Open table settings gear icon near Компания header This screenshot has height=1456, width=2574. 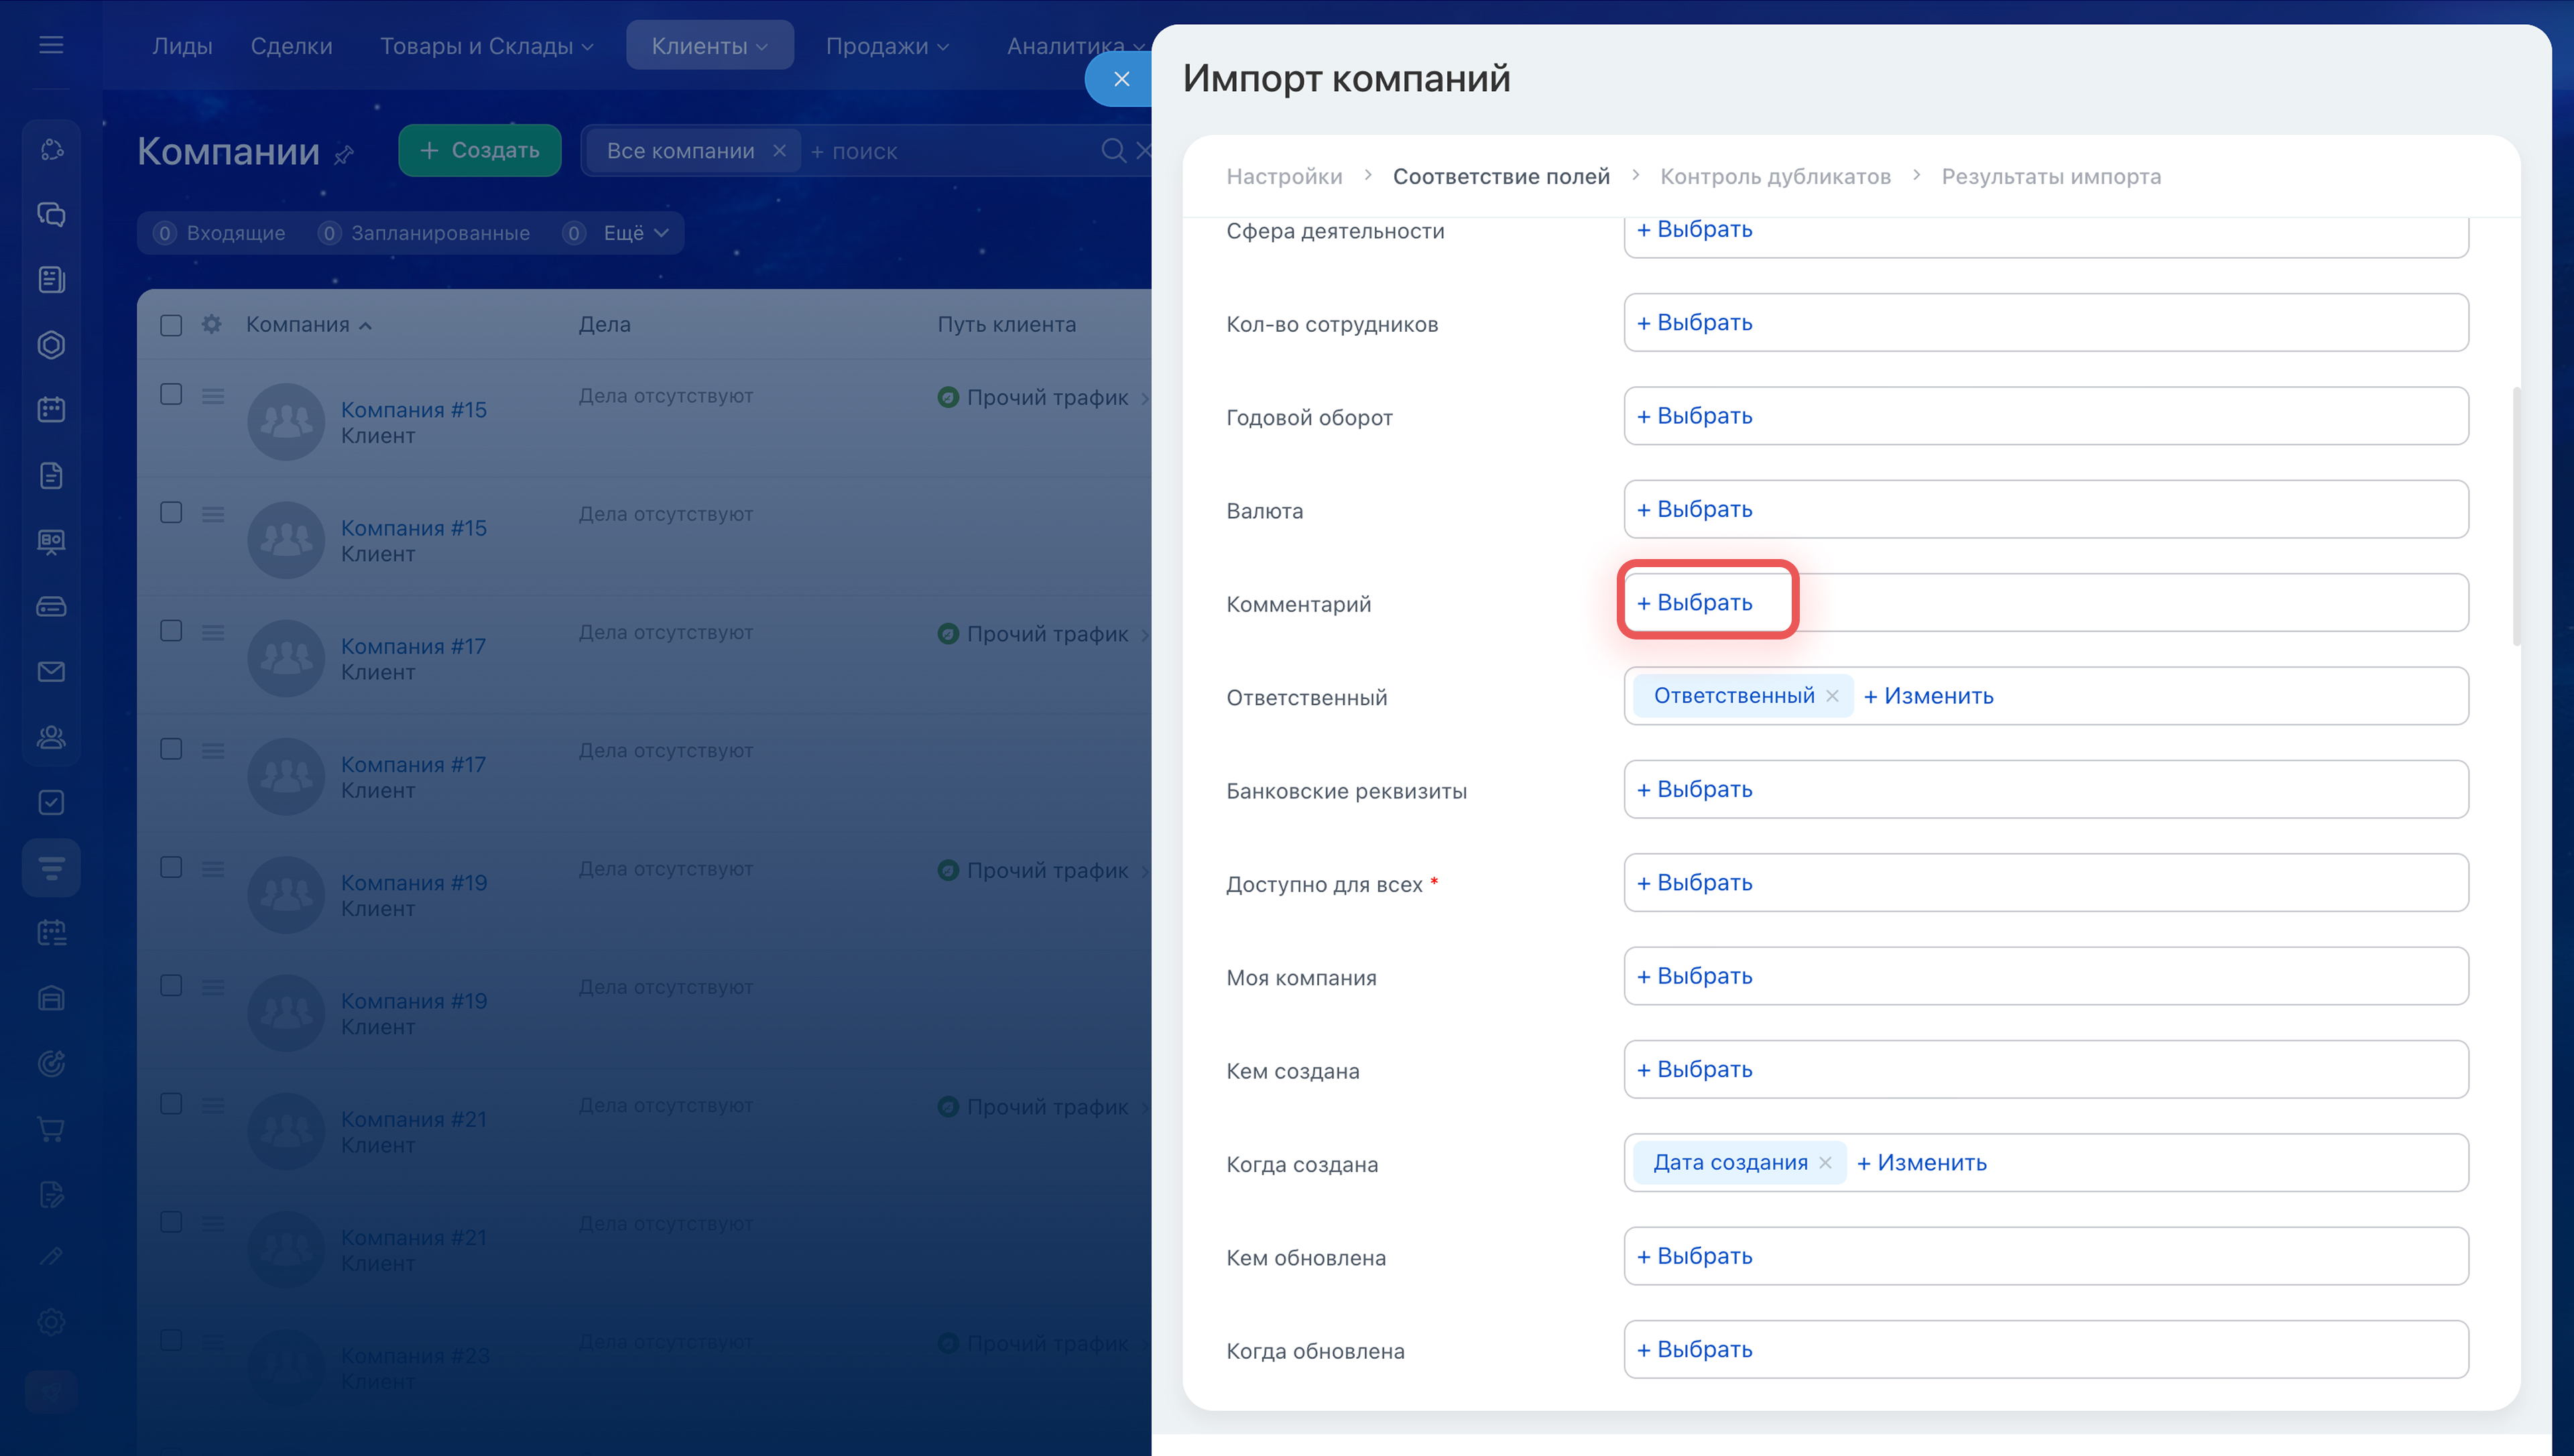pyautogui.click(x=211, y=324)
